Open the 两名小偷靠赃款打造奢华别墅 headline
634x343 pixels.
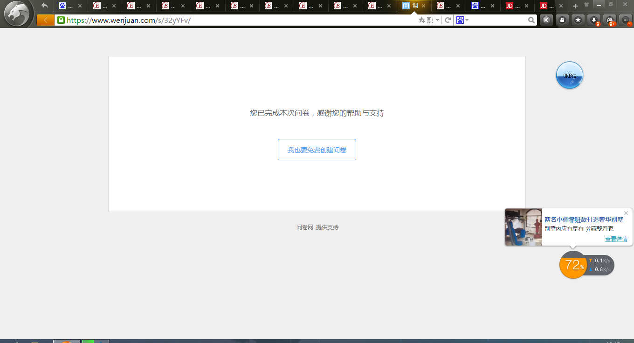[x=584, y=220]
